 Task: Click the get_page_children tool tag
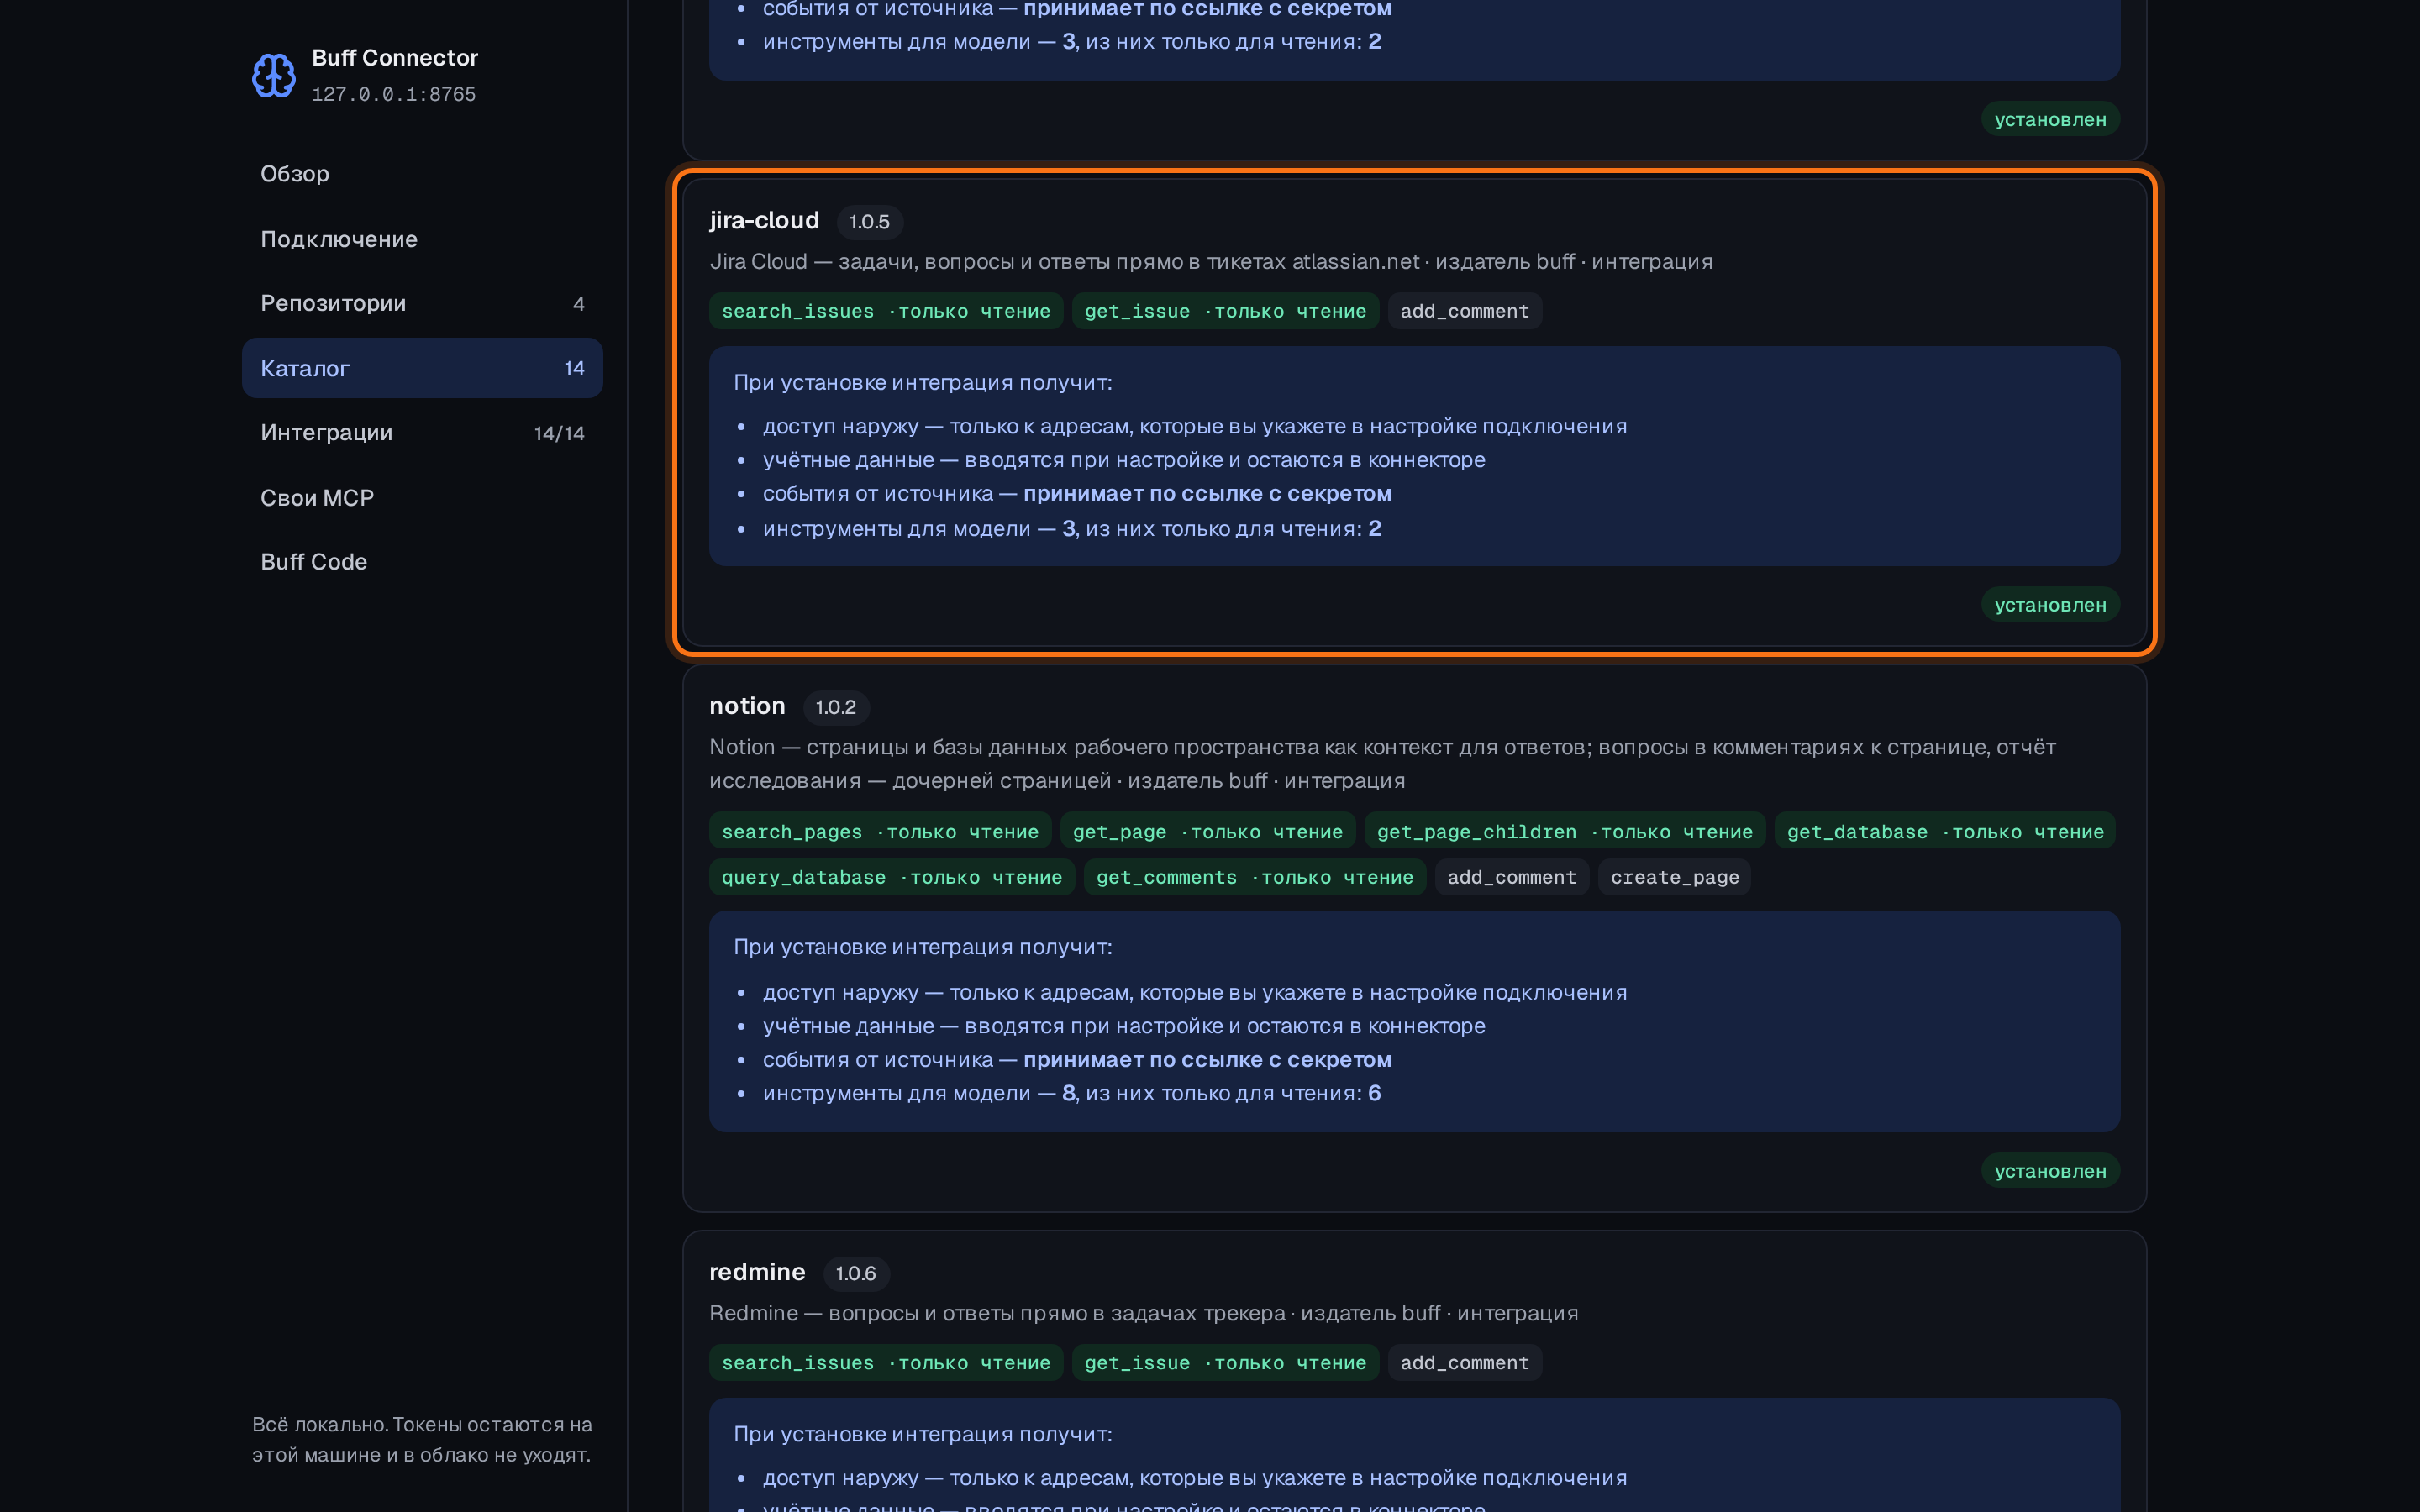1565,832
